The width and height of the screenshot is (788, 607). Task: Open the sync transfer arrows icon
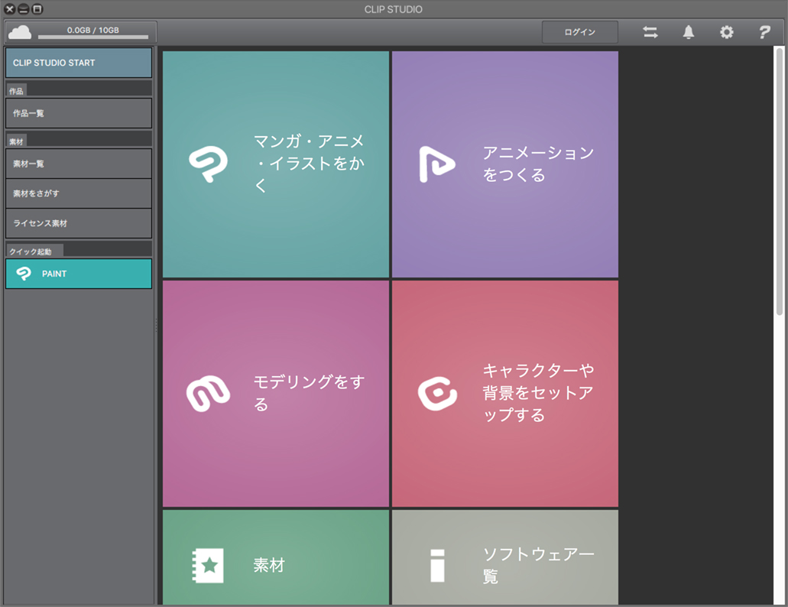click(x=650, y=32)
